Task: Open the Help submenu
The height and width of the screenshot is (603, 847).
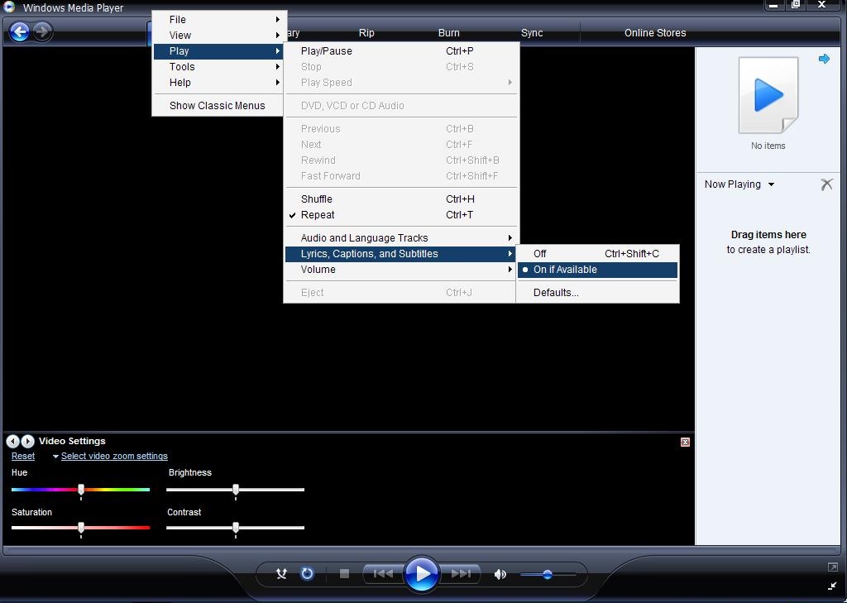Action: pyautogui.click(x=218, y=82)
